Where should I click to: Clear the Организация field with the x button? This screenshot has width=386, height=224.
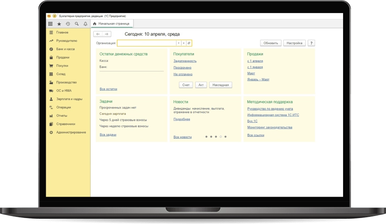click(x=184, y=43)
